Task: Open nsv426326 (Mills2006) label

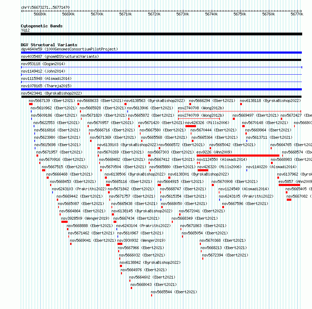Action: click(x=207, y=123)
